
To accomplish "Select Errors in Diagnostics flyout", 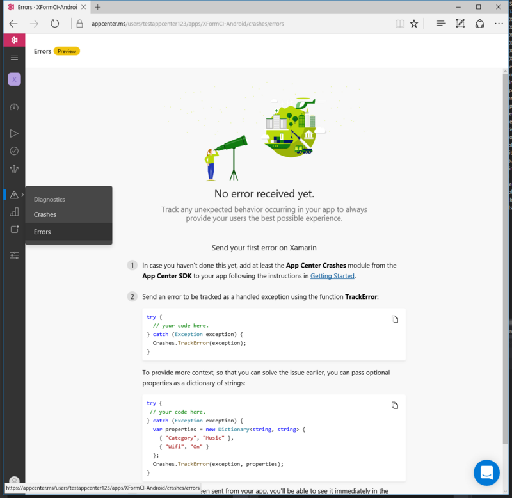I will pyautogui.click(x=69, y=232).
